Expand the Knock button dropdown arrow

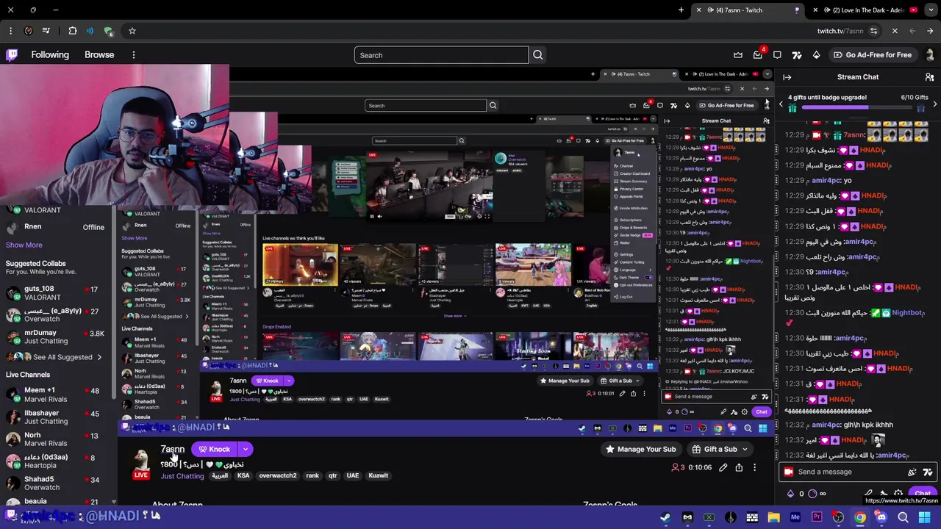click(246, 450)
